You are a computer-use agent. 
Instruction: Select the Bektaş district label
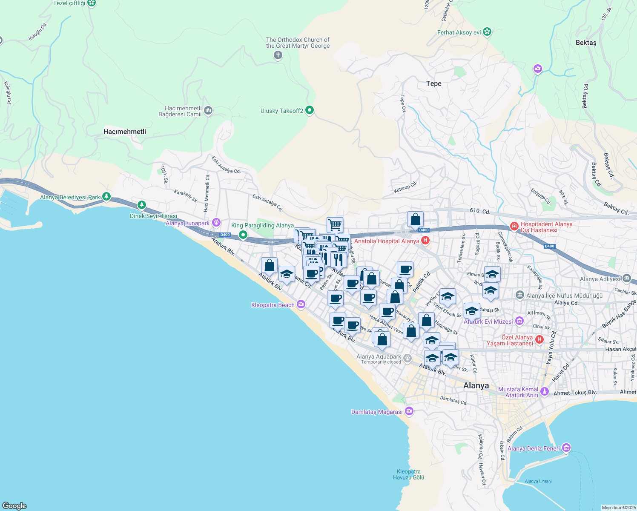(x=586, y=43)
